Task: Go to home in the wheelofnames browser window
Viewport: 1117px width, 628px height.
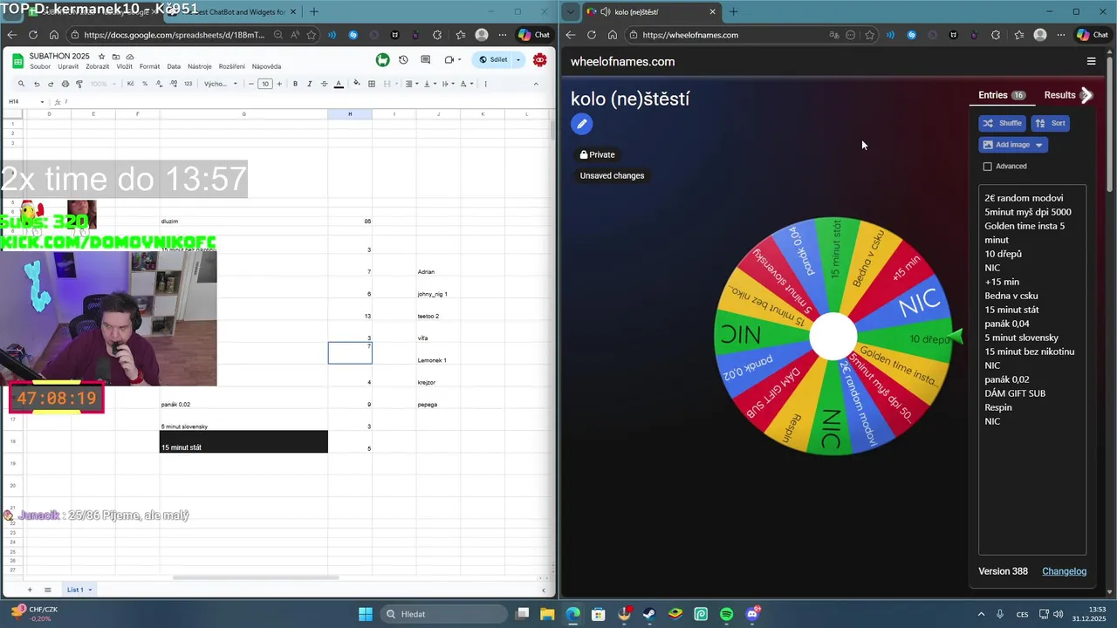Action: pos(613,35)
